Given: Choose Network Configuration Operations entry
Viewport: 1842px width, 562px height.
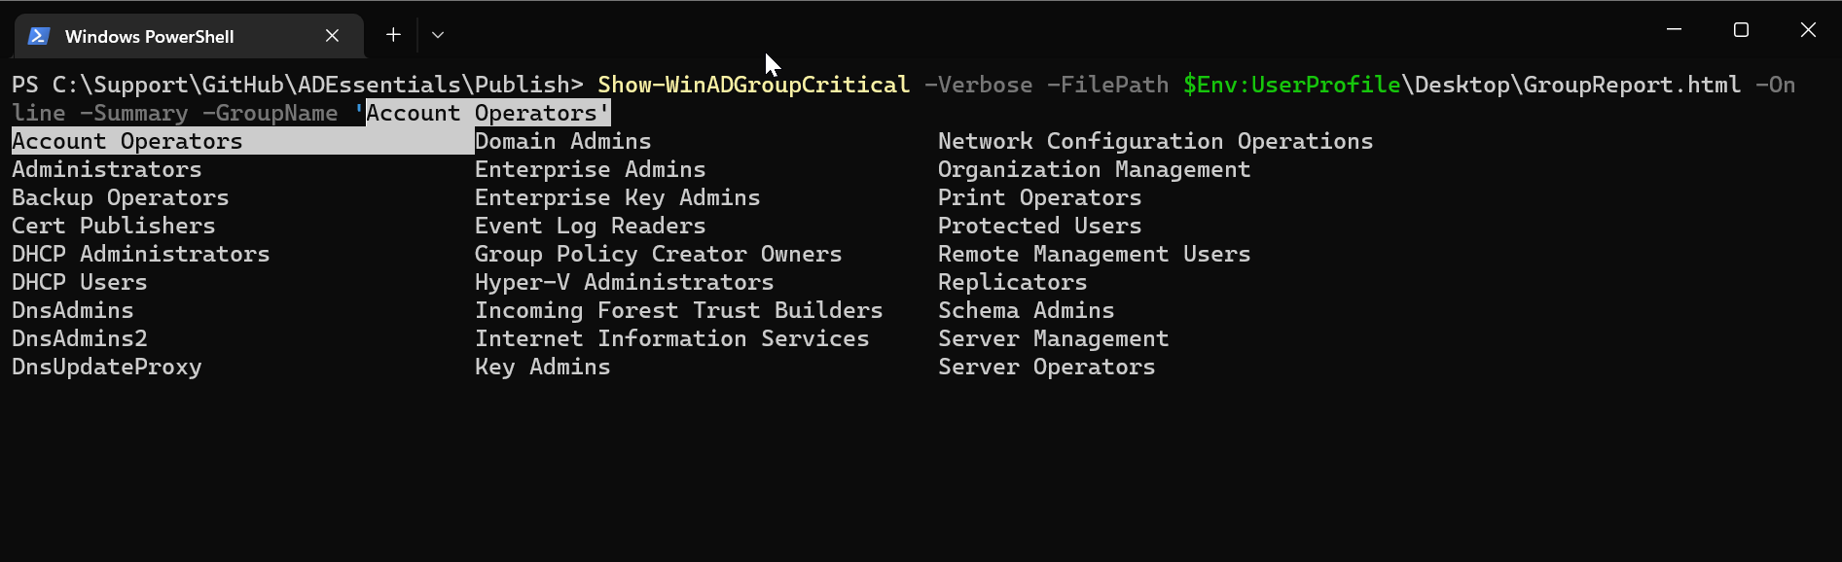Looking at the screenshot, I should [x=1155, y=141].
